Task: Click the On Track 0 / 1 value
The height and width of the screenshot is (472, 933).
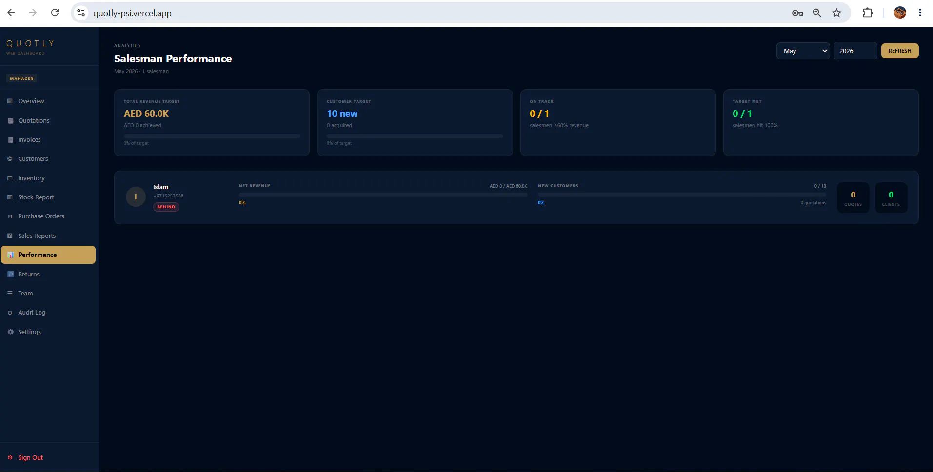Action: (x=539, y=114)
